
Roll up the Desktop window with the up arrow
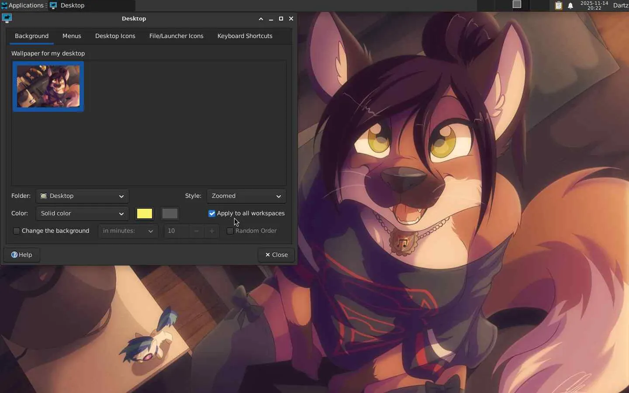[x=261, y=19]
